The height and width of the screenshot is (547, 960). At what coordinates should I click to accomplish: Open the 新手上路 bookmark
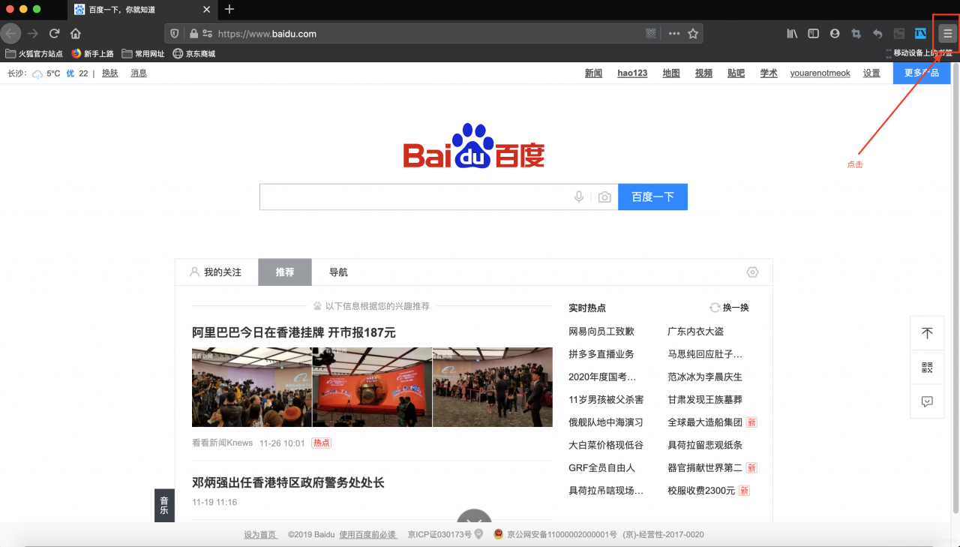coord(92,54)
